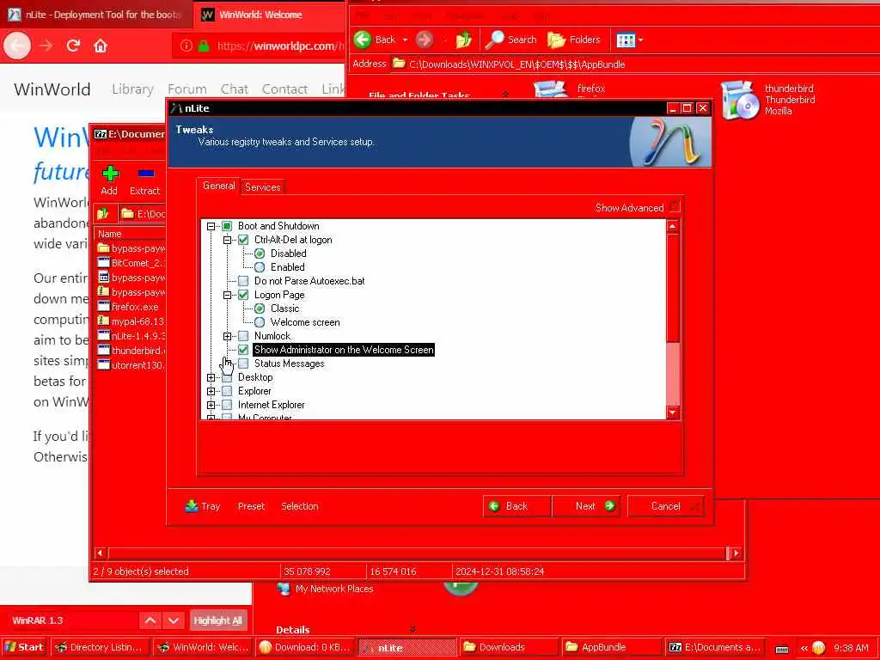880x660 pixels.
Task: Check Do not Parse Autoexec.bat
Action: [243, 281]
